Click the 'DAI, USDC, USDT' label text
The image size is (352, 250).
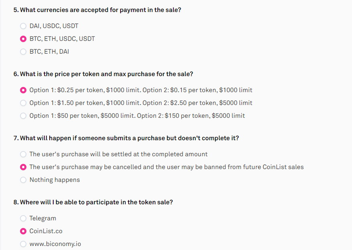point(54,26)
